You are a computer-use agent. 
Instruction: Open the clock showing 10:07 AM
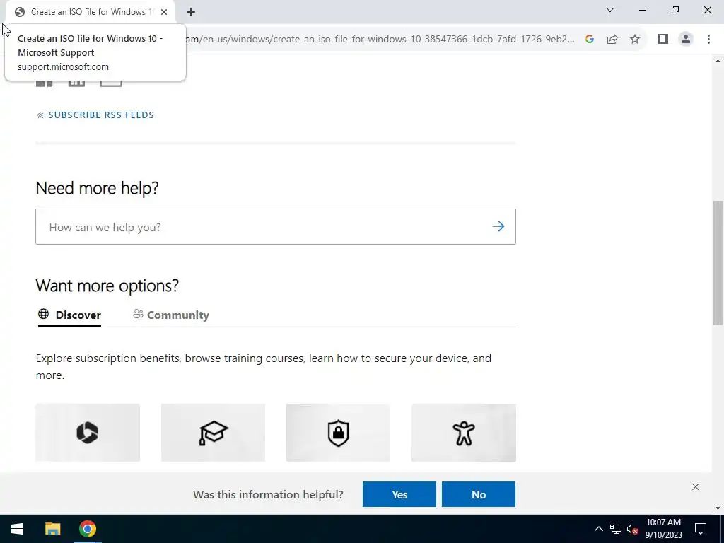[x=663, y=529]
